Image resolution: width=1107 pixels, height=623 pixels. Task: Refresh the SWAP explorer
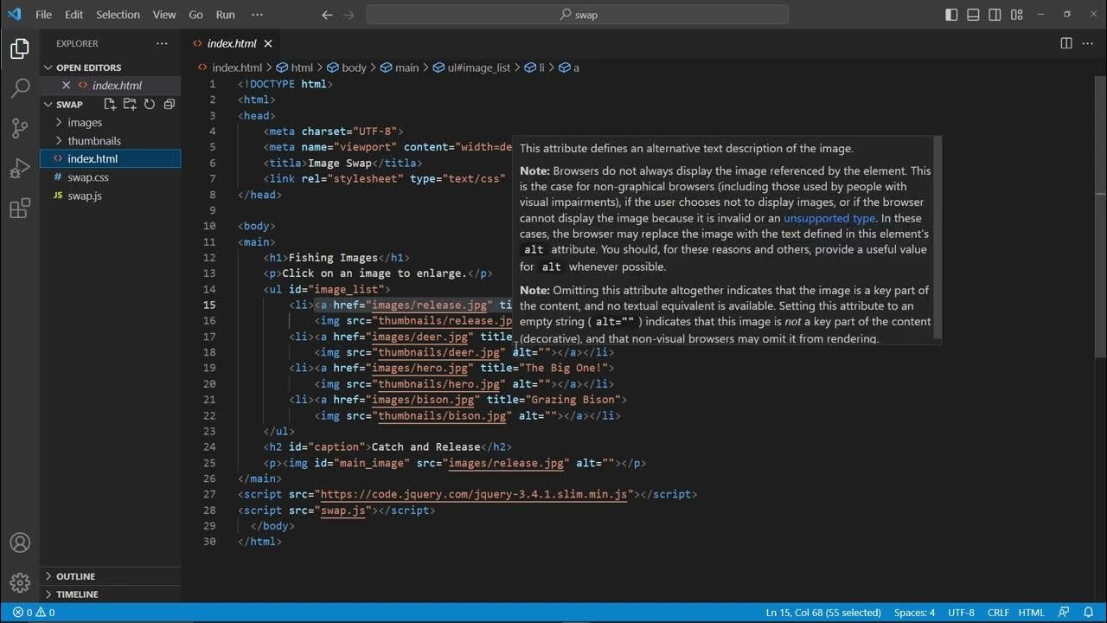[149, 104]
